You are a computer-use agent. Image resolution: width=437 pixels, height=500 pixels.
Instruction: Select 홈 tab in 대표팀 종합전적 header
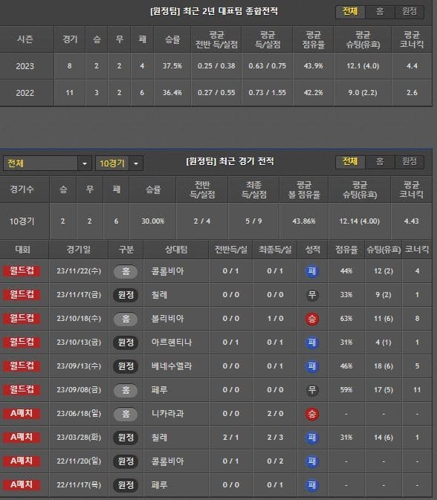coord(380,12)
